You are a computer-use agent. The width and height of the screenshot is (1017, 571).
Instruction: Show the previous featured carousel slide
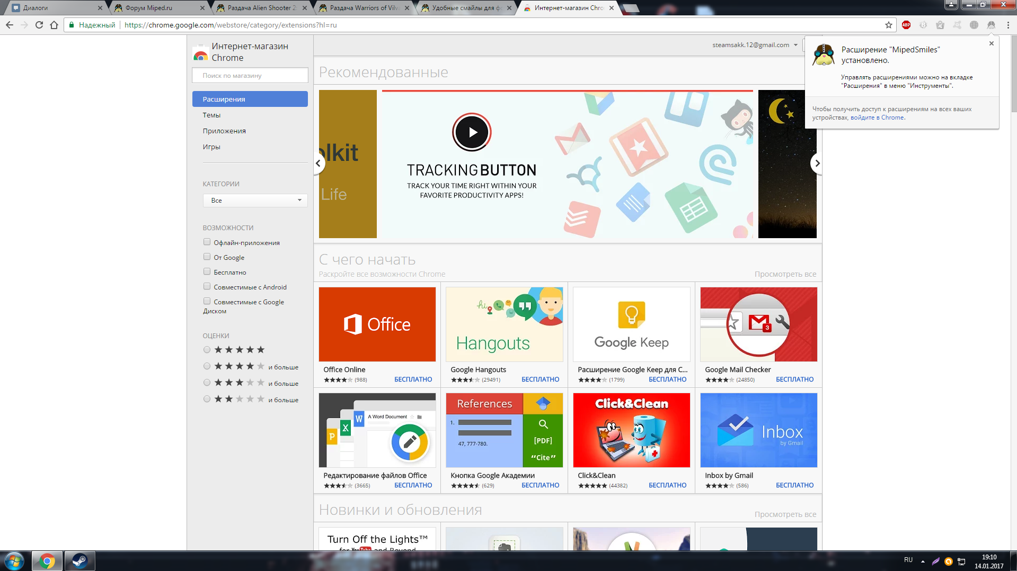(x=318, y=164)
